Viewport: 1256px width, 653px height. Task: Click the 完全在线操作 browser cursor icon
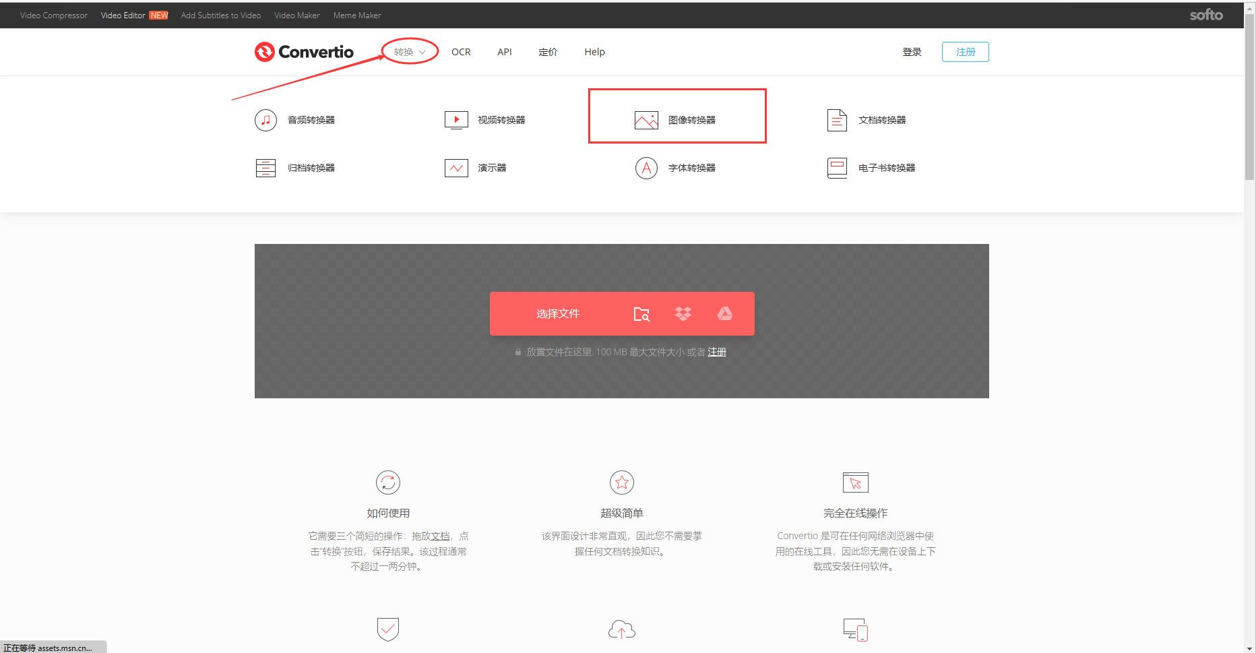pos(856,483)
